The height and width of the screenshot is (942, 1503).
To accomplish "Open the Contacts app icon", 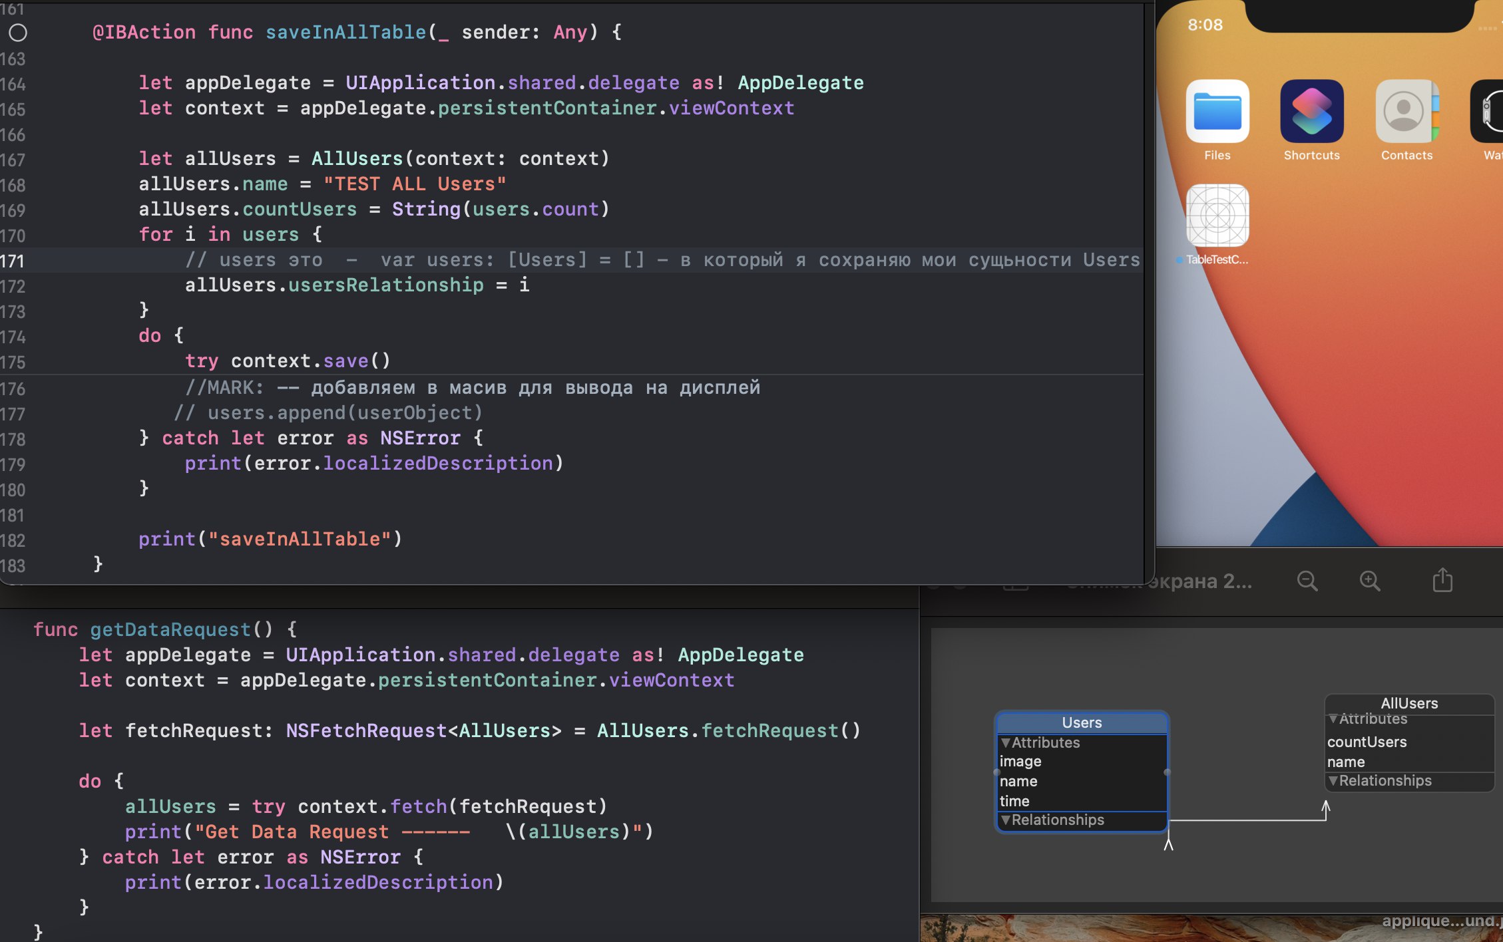I will [x=1406, y=111].
